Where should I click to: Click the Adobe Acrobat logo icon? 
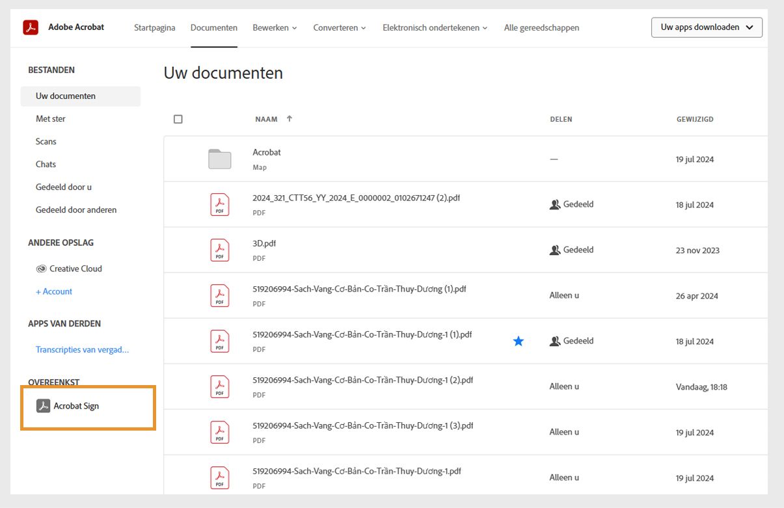click(31, 27)
